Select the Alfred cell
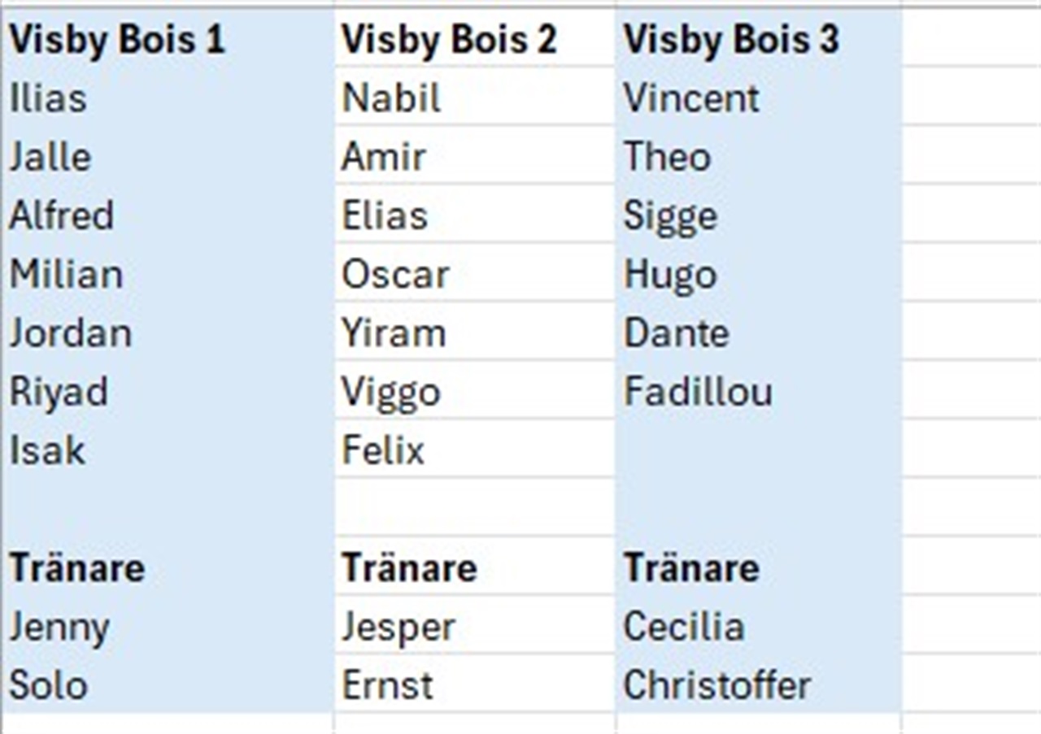1041x734 pixels. point(167,215)
